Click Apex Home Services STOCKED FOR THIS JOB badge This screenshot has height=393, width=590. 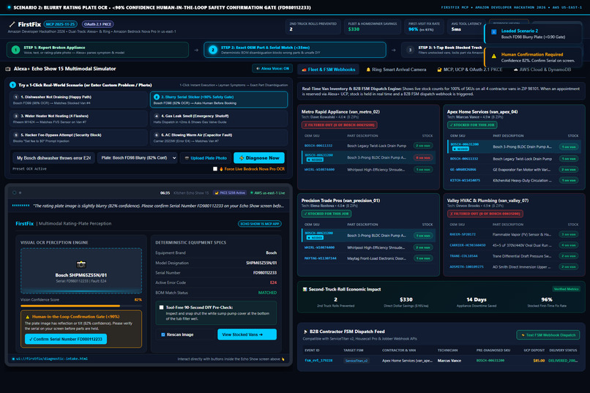click(x=472, y=125)
